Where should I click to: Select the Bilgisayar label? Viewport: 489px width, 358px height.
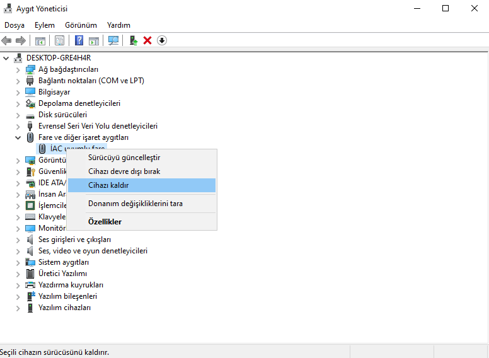click(54, 92)
